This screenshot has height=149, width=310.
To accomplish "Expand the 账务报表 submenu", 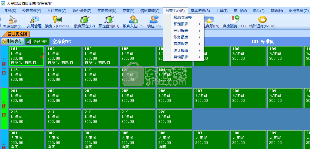I will click(183, 37).
